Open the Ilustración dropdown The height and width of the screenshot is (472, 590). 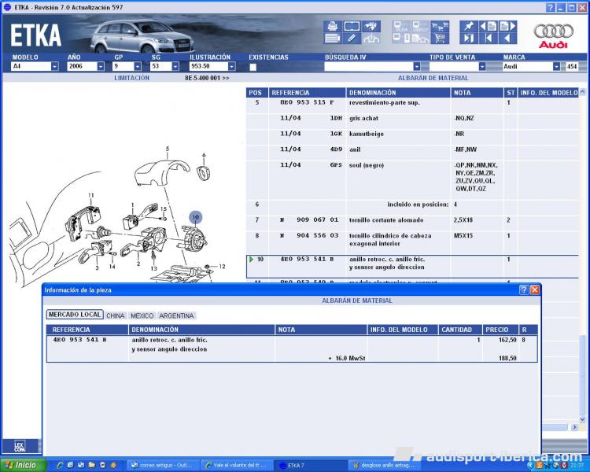coord(231,67)
